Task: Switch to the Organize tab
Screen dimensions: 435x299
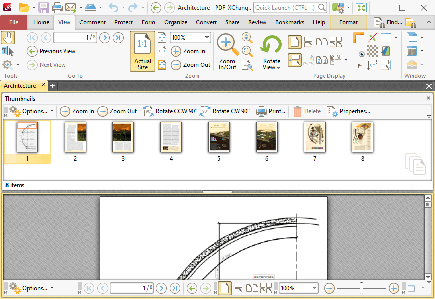Action: (x=175, y=22)
